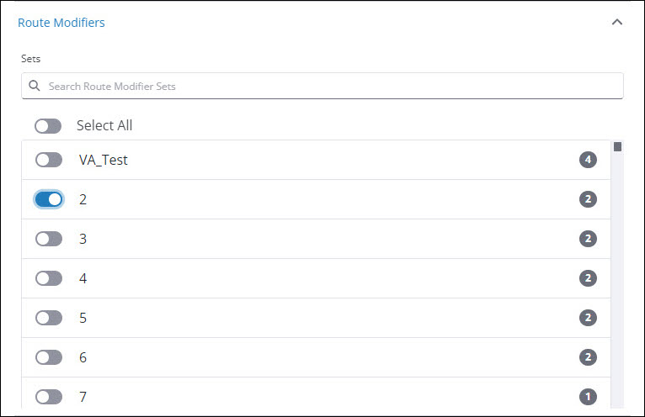Switch on the set 4 toggle
645x417 pixels.
tap(49, 278)
